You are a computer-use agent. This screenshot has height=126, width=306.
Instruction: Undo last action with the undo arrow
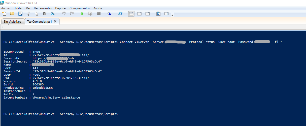point(63,14)
